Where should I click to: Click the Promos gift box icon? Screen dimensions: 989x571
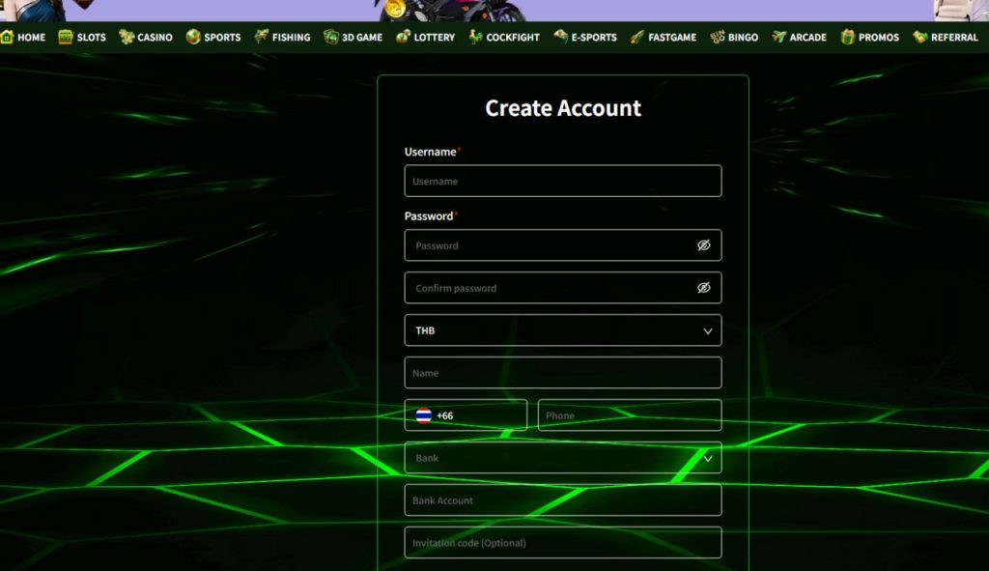pyautogui.click(x=847, y=38)
